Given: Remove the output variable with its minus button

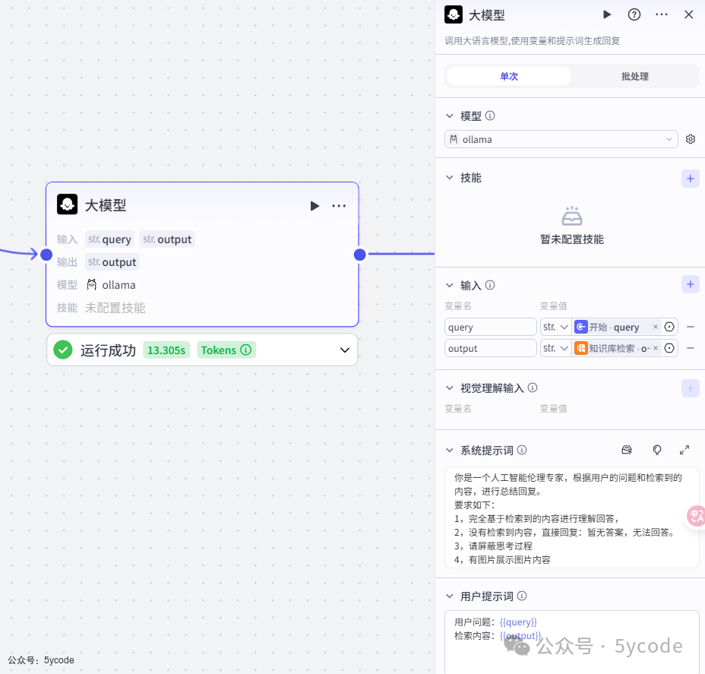Looking at the screenshot, I should (692, 348).
